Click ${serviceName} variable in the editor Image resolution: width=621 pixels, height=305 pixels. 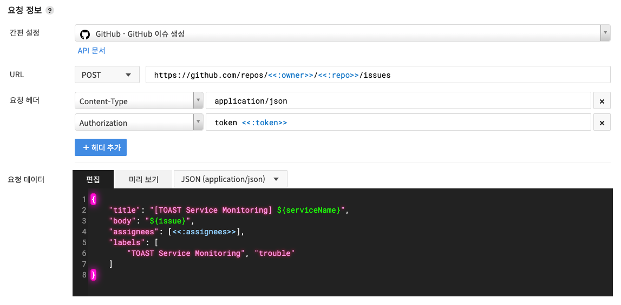pos(309,210)
